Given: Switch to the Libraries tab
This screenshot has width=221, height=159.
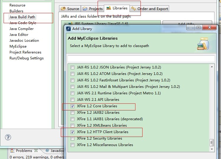Looking at the screenshot, I should click(x=117, y=8).
